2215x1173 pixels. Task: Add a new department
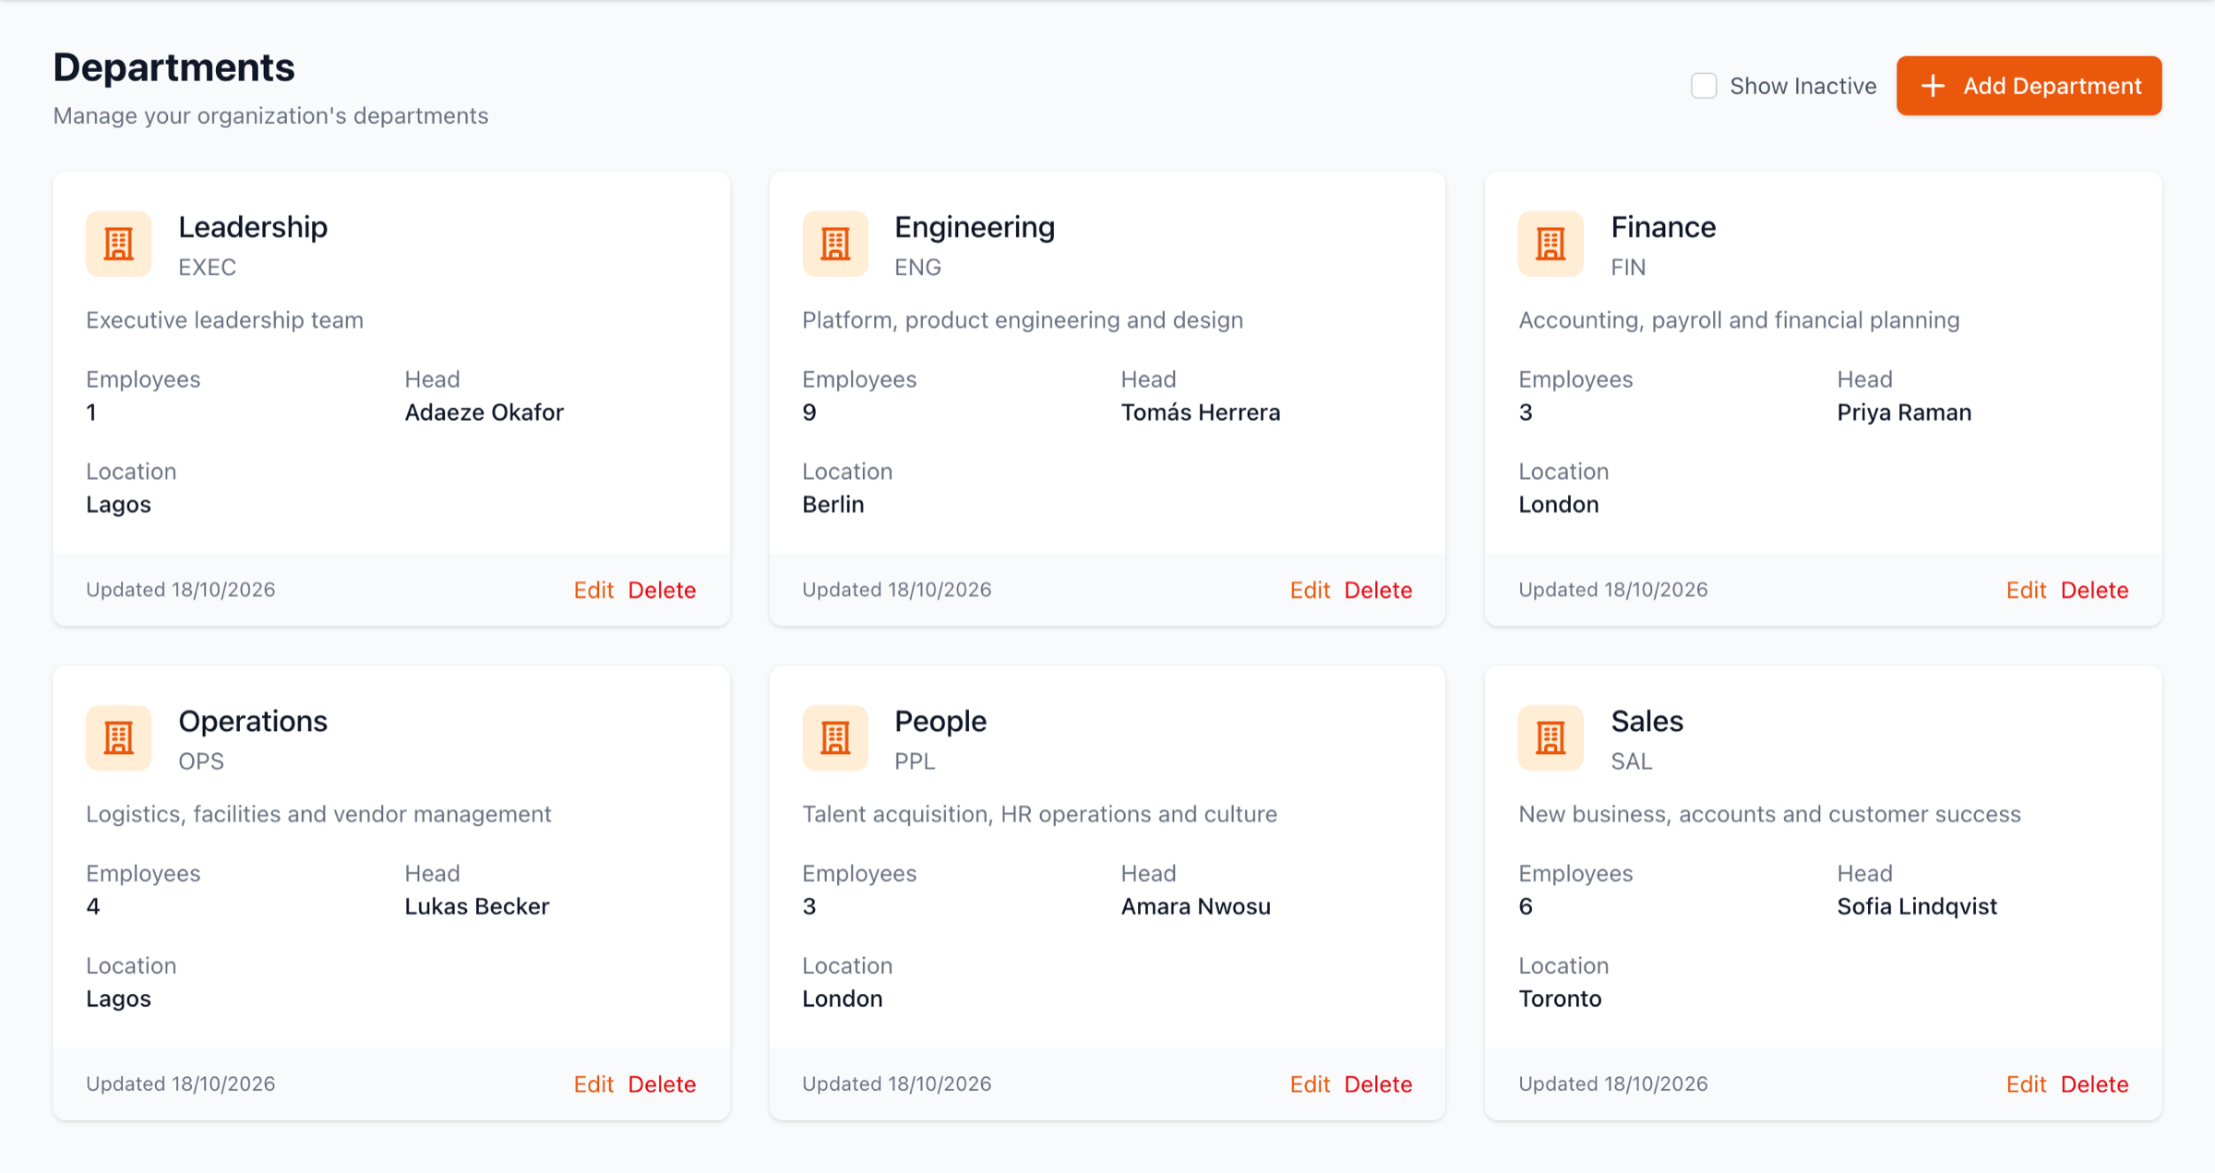2029,86
